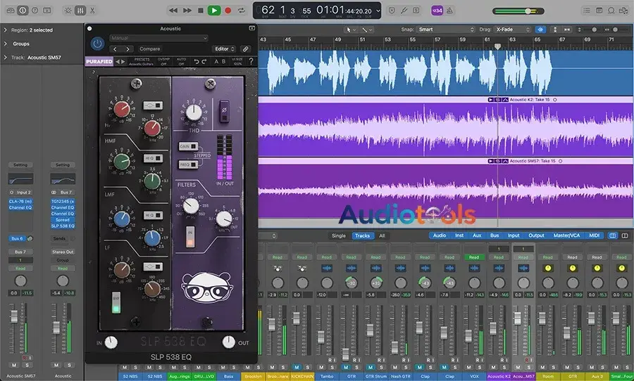
Task: Click the plugin link chain icon
Action: click(x=245, y=49)
